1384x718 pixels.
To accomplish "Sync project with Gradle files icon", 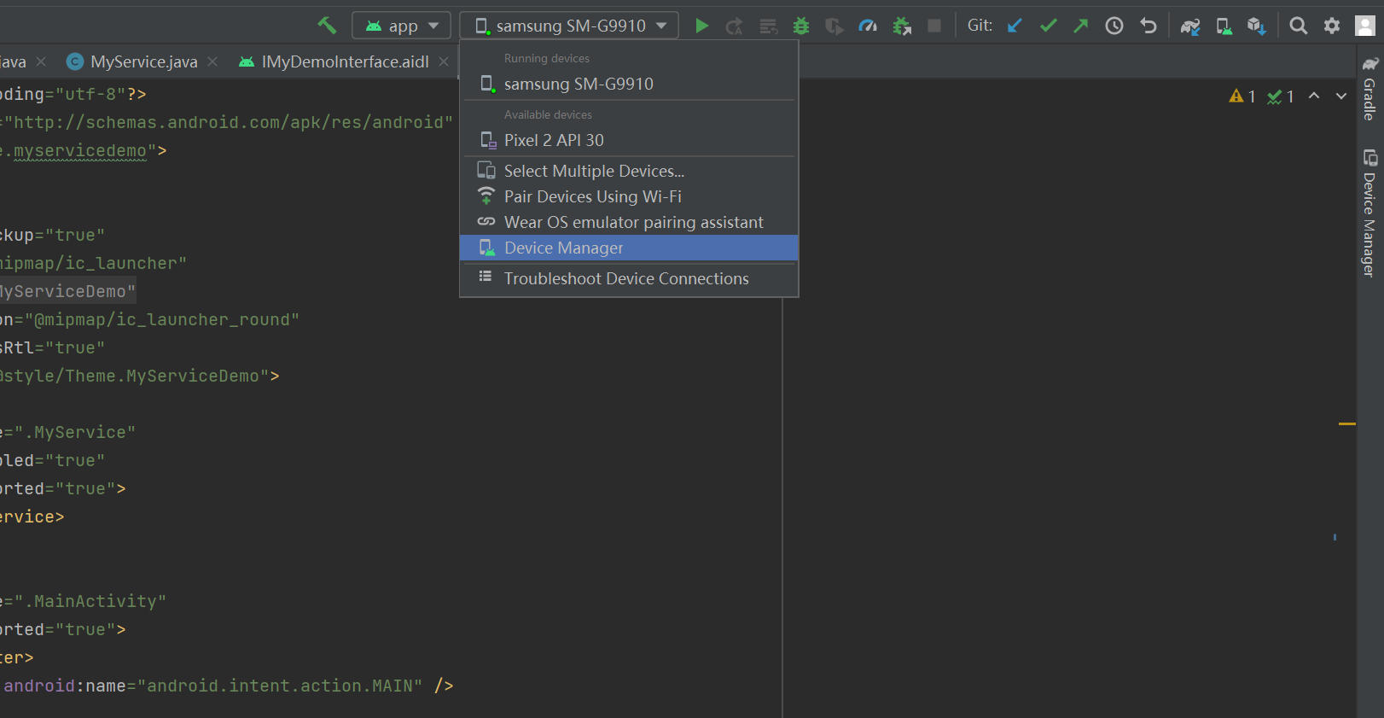I will point(1190,26).
